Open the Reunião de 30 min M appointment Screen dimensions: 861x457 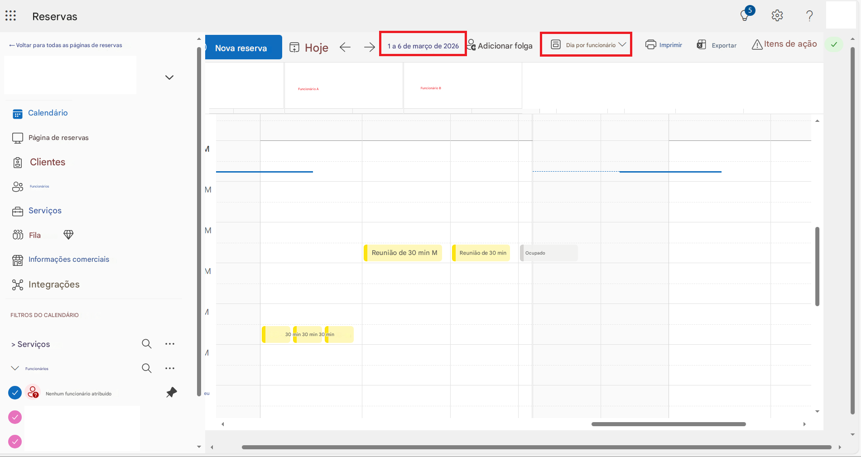tap(403, 253)
